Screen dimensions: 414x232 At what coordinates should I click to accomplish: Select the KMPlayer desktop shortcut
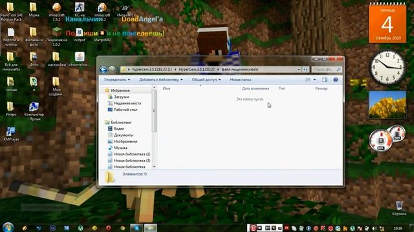click(11, 133)
